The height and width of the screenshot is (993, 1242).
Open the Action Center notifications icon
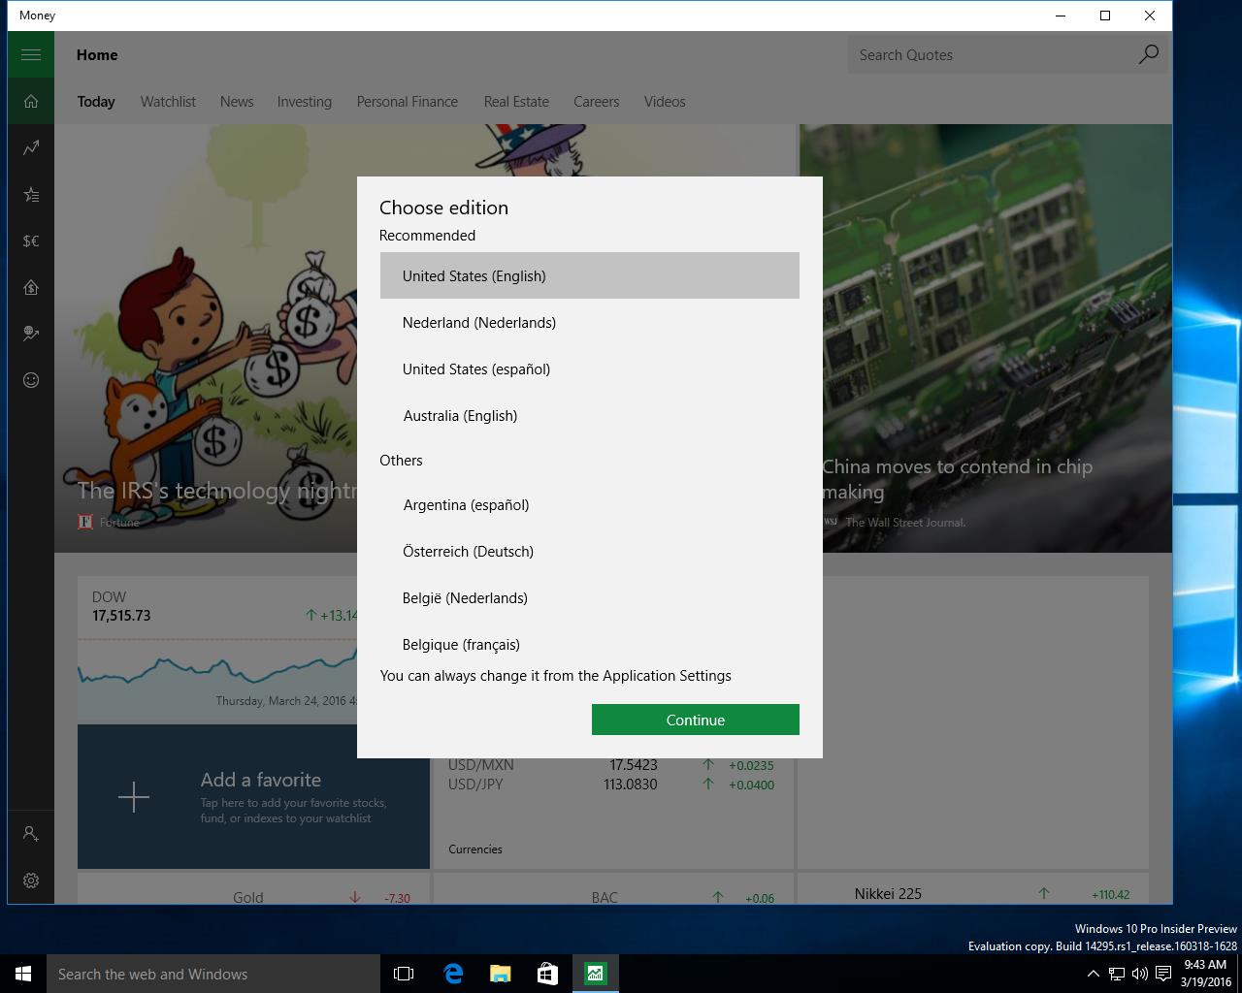point(1163,974)
